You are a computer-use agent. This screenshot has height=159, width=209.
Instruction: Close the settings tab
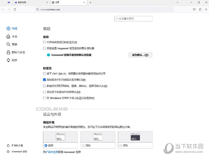[x=84, y=2]
